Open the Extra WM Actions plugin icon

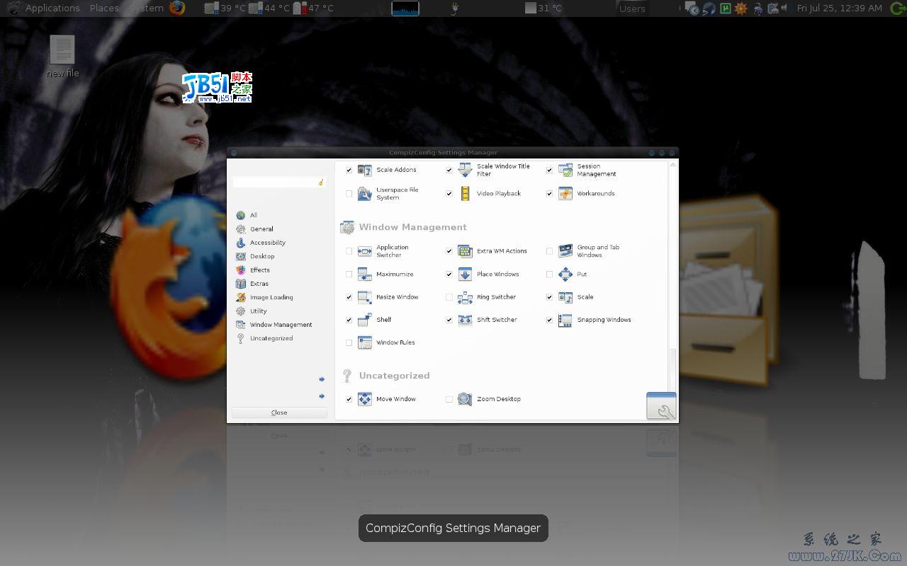465,251
